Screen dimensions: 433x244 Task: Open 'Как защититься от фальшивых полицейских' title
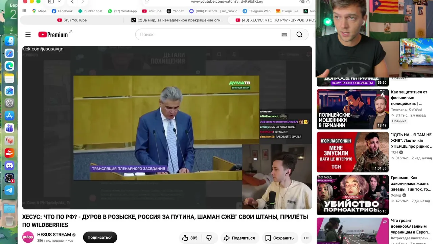click(409, 98)
